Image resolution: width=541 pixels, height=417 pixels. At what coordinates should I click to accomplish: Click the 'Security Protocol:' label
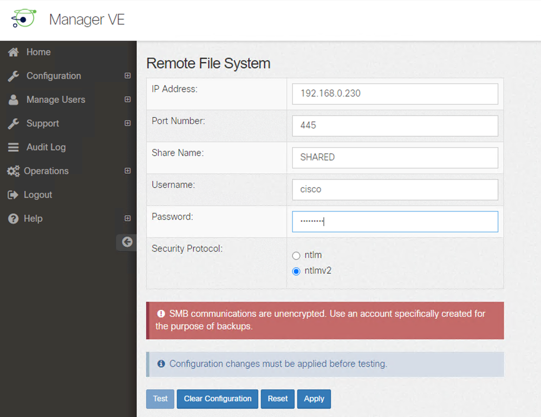point(187,248)
